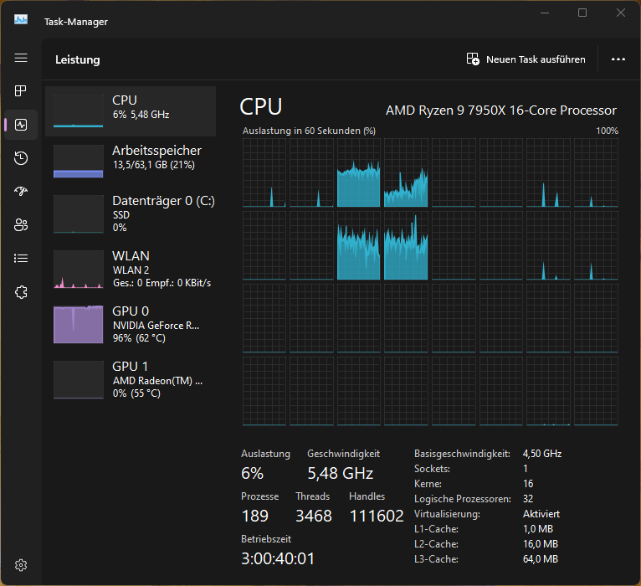Viewport: 641px width, 586px height.
Task: Click the Logische Prozessoren value 32
Action: (528, 499)
